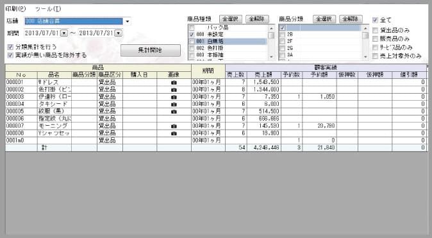The width and height of the screenshot is (432, 238).
Task: Open the camera image icon for item 000002
Action: (x=174, y=90)
